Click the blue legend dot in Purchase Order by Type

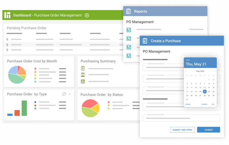35,102
